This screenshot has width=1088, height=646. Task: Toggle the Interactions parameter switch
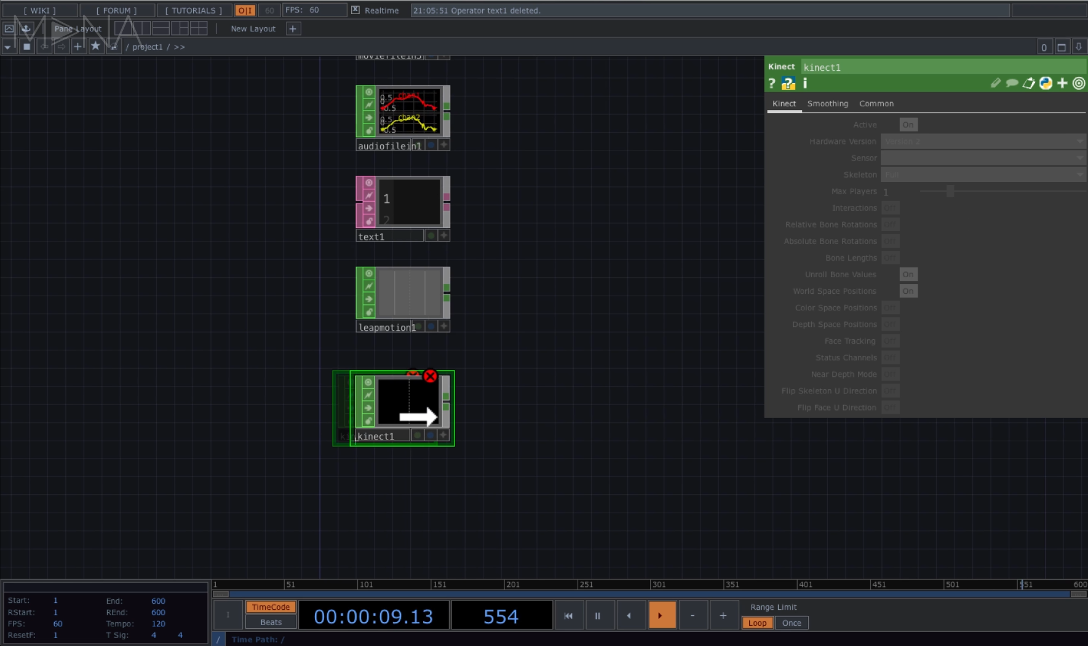coord(890,208)
